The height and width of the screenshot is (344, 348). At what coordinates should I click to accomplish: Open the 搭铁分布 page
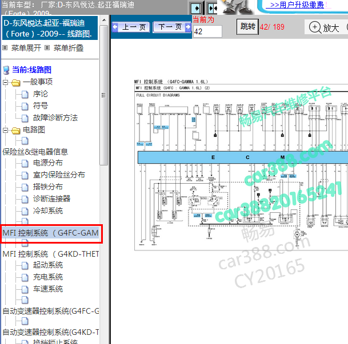[48, 187]
